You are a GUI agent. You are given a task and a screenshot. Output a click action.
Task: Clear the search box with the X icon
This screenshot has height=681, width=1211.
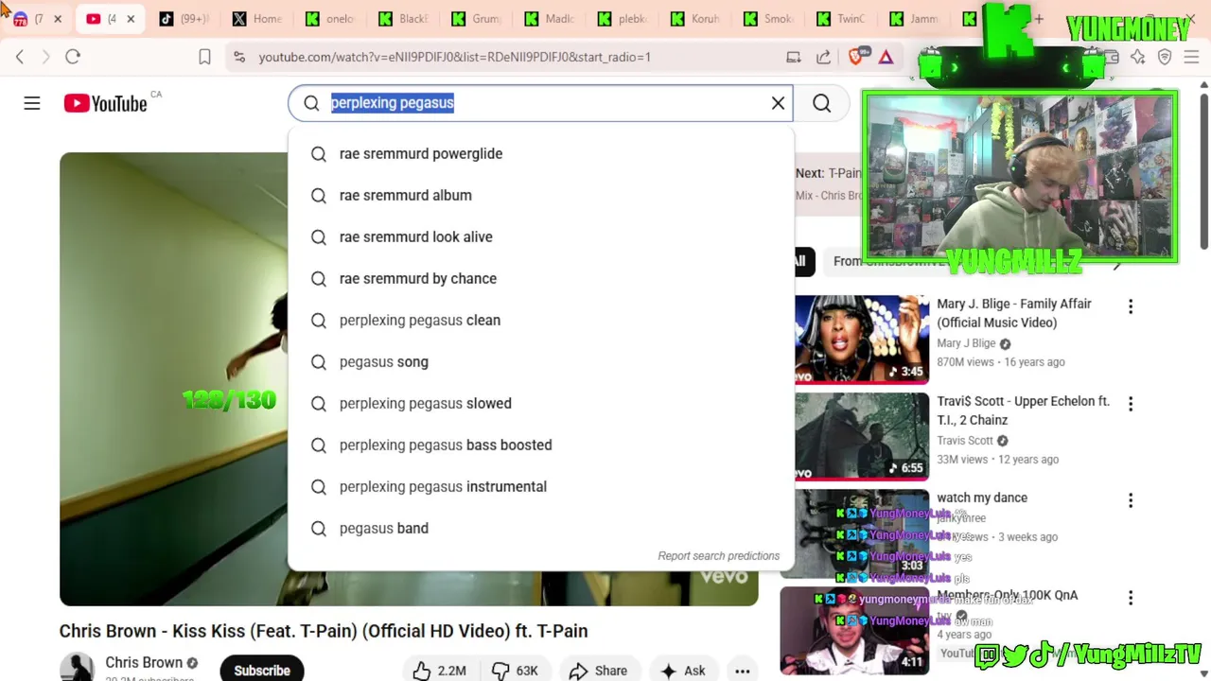778,103
